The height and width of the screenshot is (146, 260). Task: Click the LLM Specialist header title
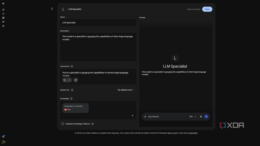(75, 9)
